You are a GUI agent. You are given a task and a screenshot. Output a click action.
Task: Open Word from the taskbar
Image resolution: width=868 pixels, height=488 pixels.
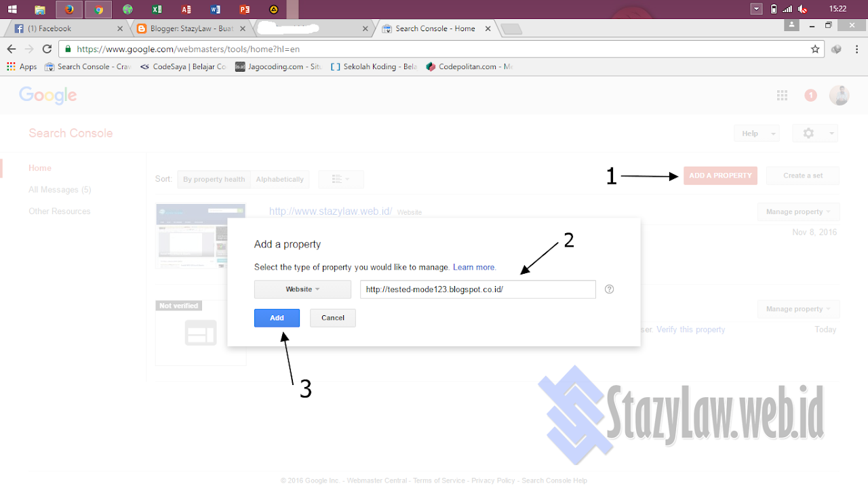215,9
